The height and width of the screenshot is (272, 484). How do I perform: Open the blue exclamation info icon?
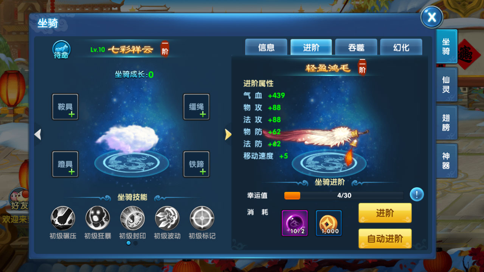417,195
